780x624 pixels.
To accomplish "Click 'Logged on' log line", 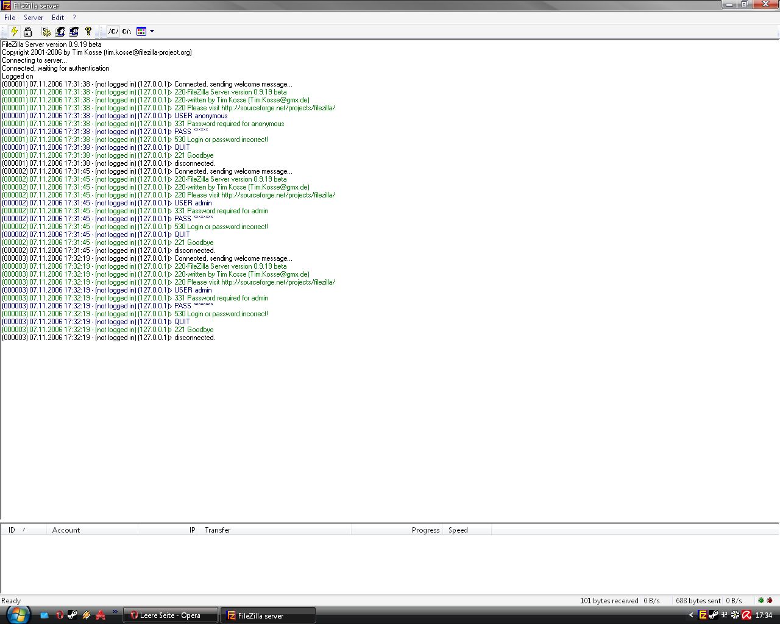I will (x=18, y=76).
